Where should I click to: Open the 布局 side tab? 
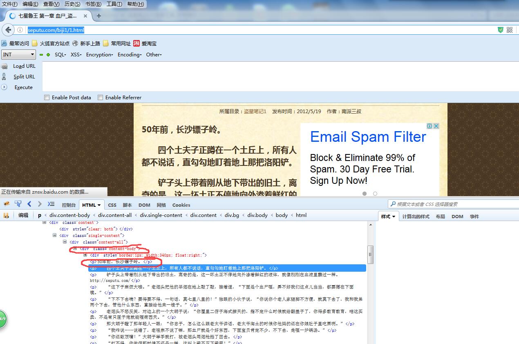440,217
